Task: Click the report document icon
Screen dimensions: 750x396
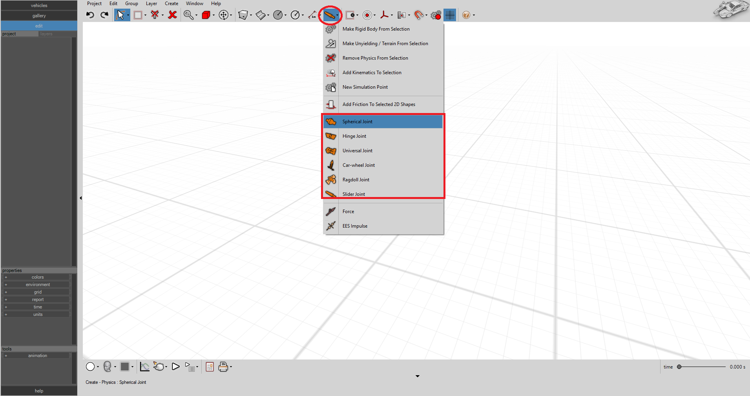Action: [210, 367]
